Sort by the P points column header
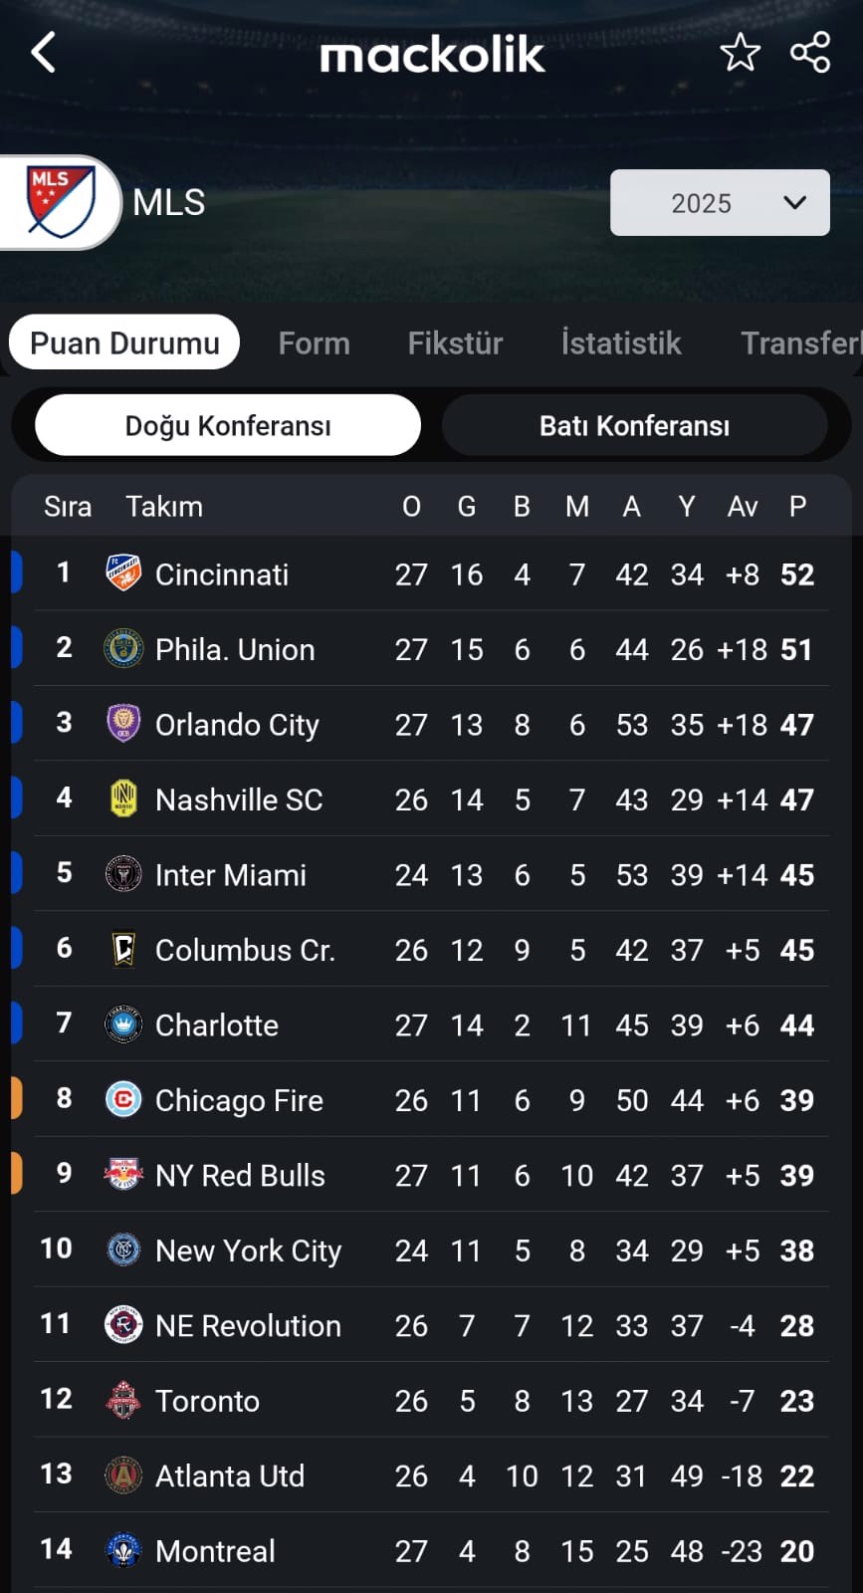The height and width of the screenshot is (1593, 863). click(x=797, y=507)
